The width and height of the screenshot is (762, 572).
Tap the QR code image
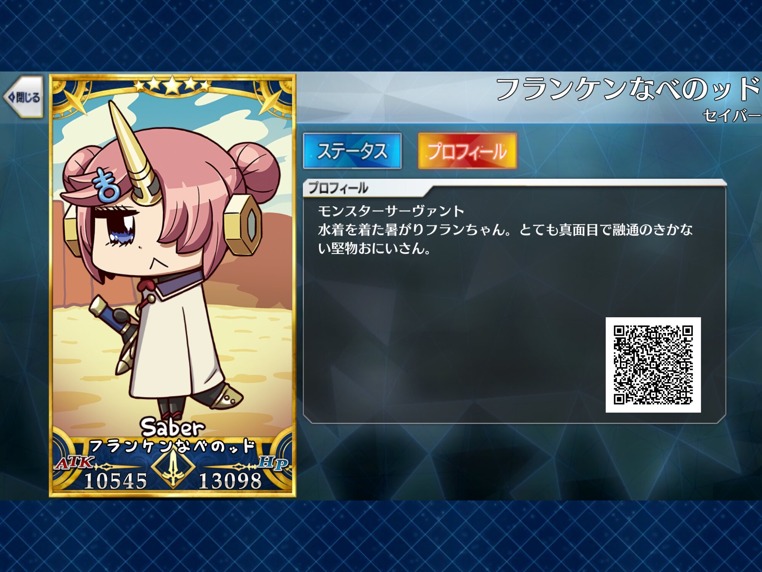[x=653, y=365]
